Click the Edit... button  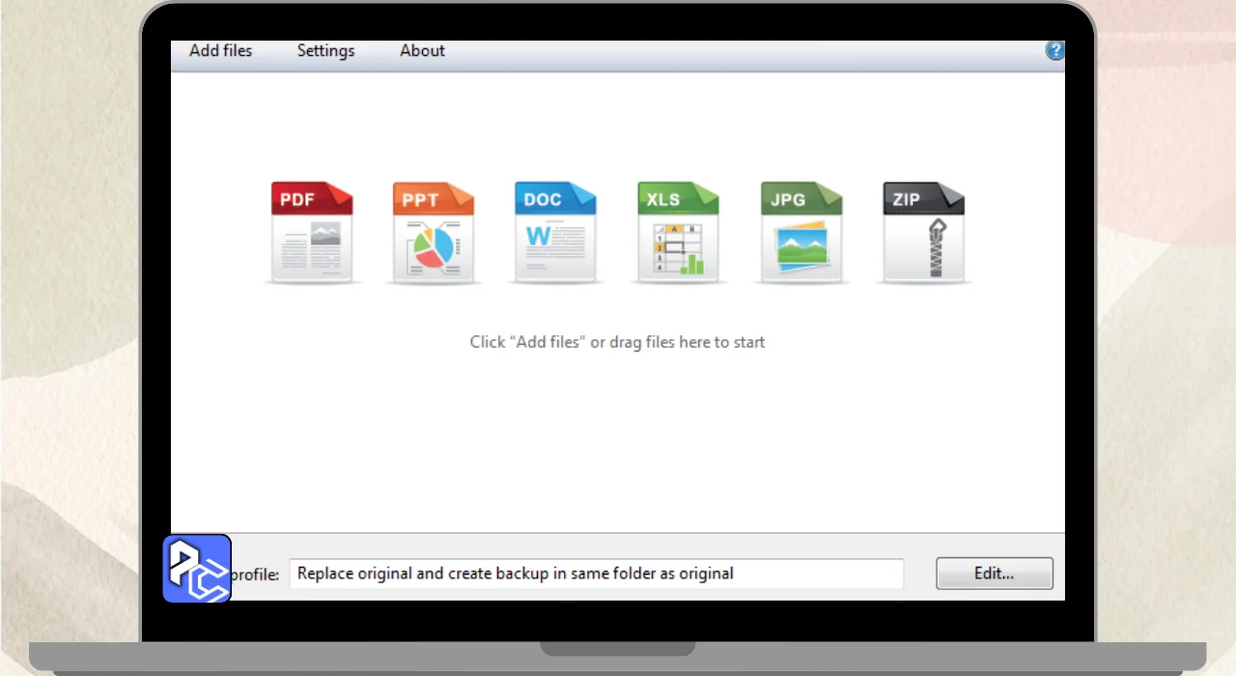[x=995, y=574]
